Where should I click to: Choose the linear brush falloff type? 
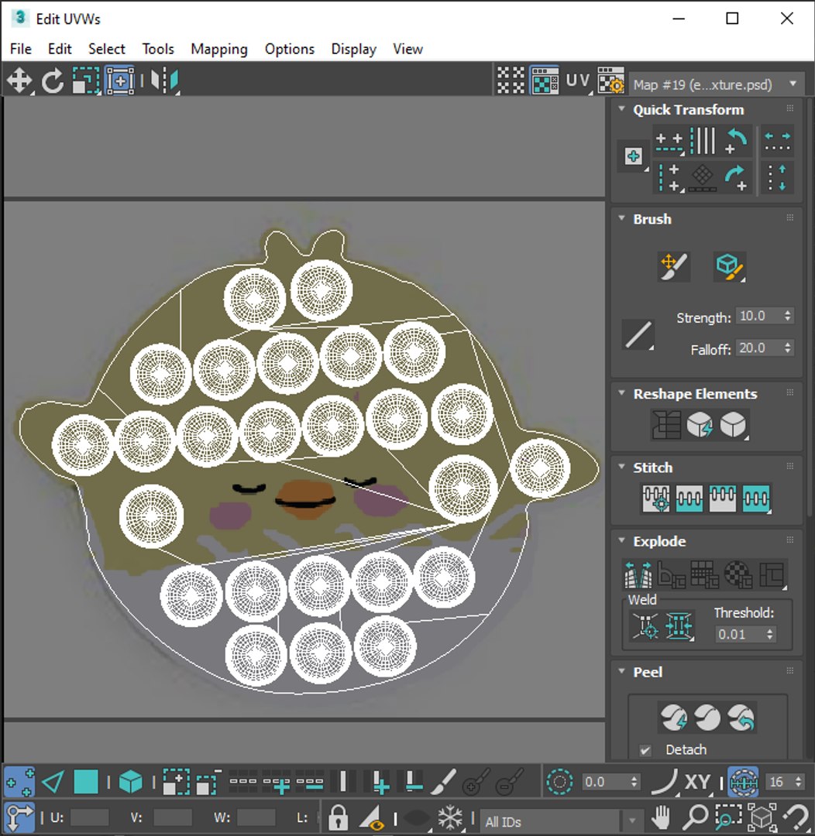pyautogui.click(x=638, y=335)
